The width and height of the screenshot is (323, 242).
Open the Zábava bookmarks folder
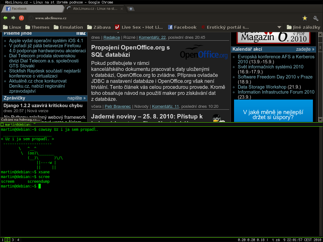tap(99, 27)
